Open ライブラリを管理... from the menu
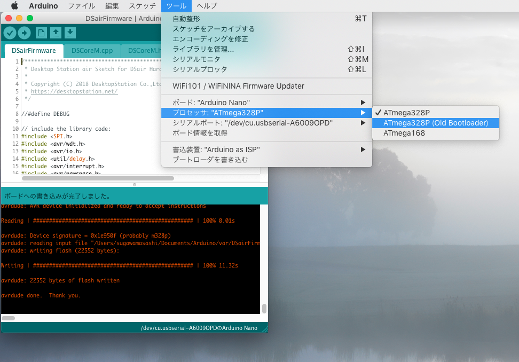This screenshot has height=362, width=519. coord(266,49)
